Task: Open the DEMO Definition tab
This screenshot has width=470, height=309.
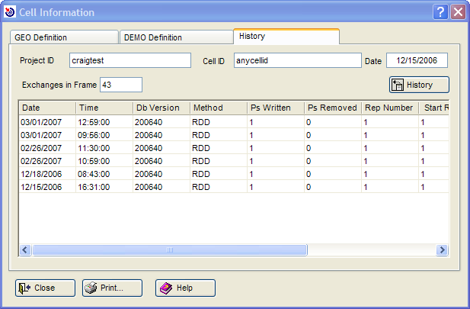Action: pyautogui.click(x=175, y=37)
